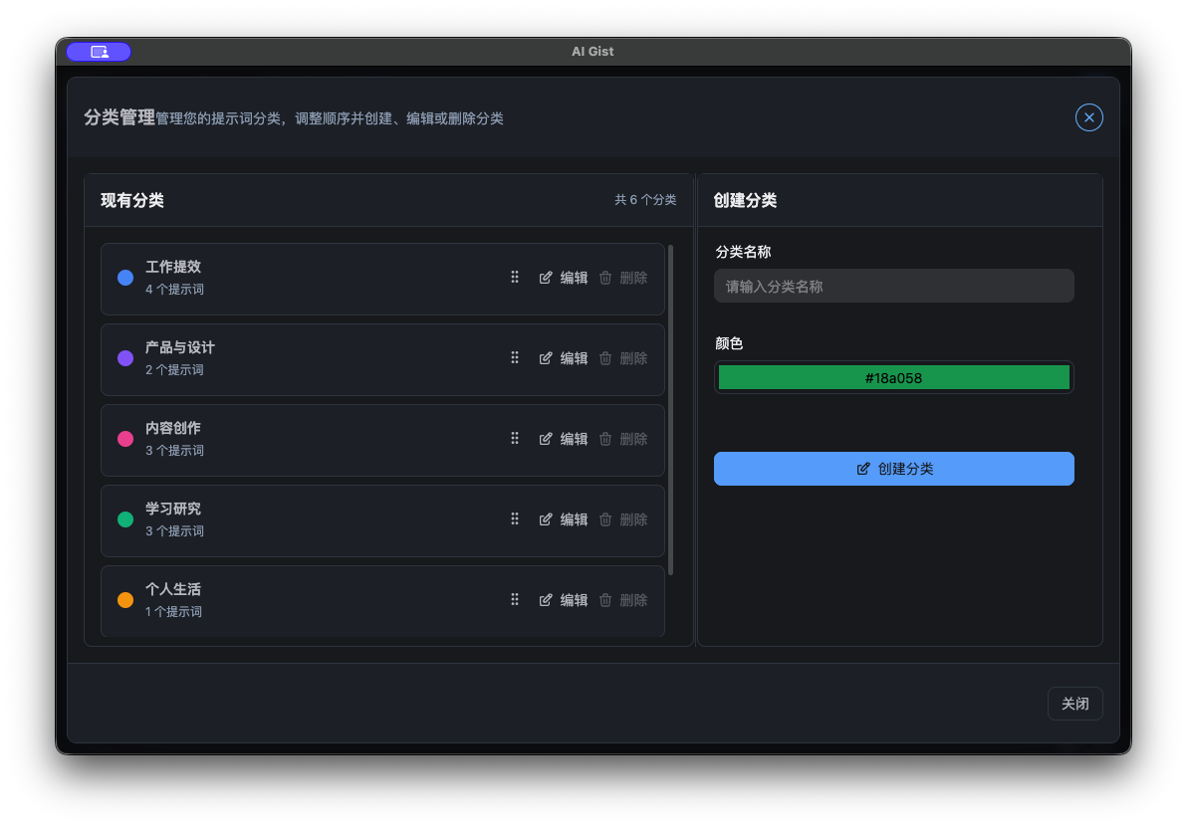Delete the 个人生活 category

pyautogui.click(x=623, y=600)
